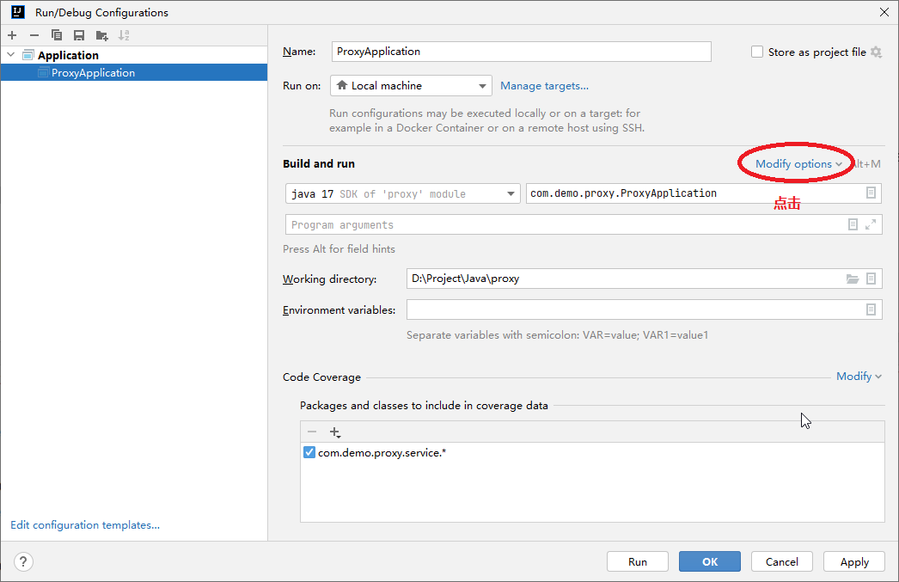Browse for Working directory folder icon
The width and height of the screenshot is (899, 582).
(x=853, y=279)
